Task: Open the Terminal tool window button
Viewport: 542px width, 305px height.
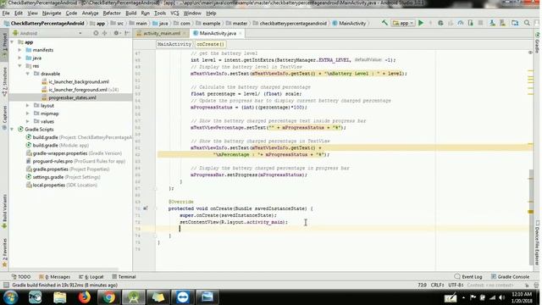Action: pyautogui.click(x=124, y=277)
